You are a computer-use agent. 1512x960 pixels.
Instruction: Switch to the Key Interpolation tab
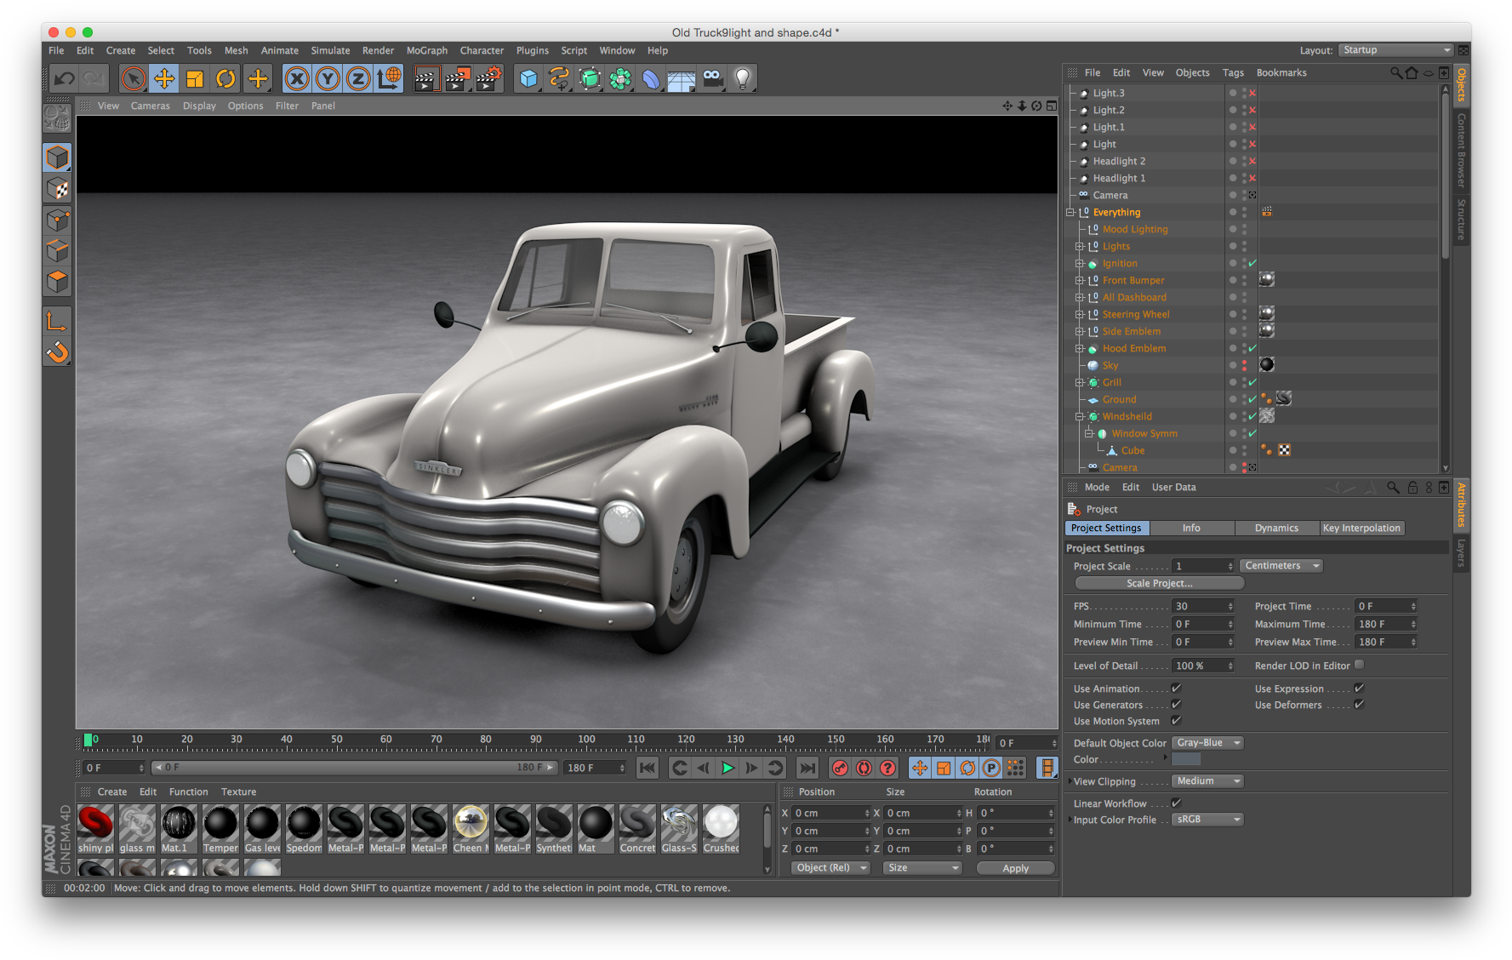pyautogui.click(x=1361, y=528)
